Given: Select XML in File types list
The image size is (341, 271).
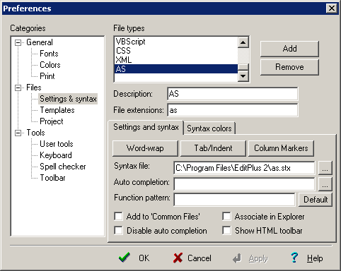Looking at the screenshot, I should click(176, 60).
